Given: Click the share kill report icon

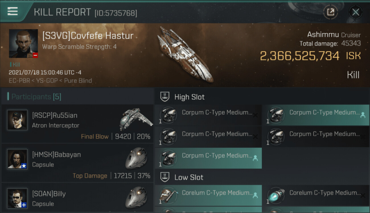Looking at the screenshot, I should point(330,12).
